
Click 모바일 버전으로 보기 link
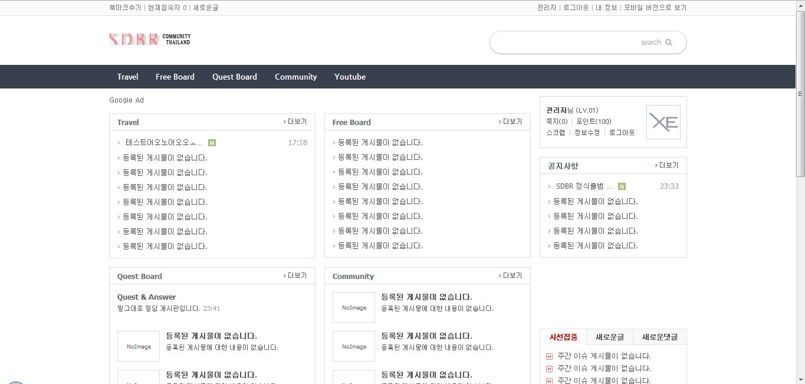[x=655, y=8]
